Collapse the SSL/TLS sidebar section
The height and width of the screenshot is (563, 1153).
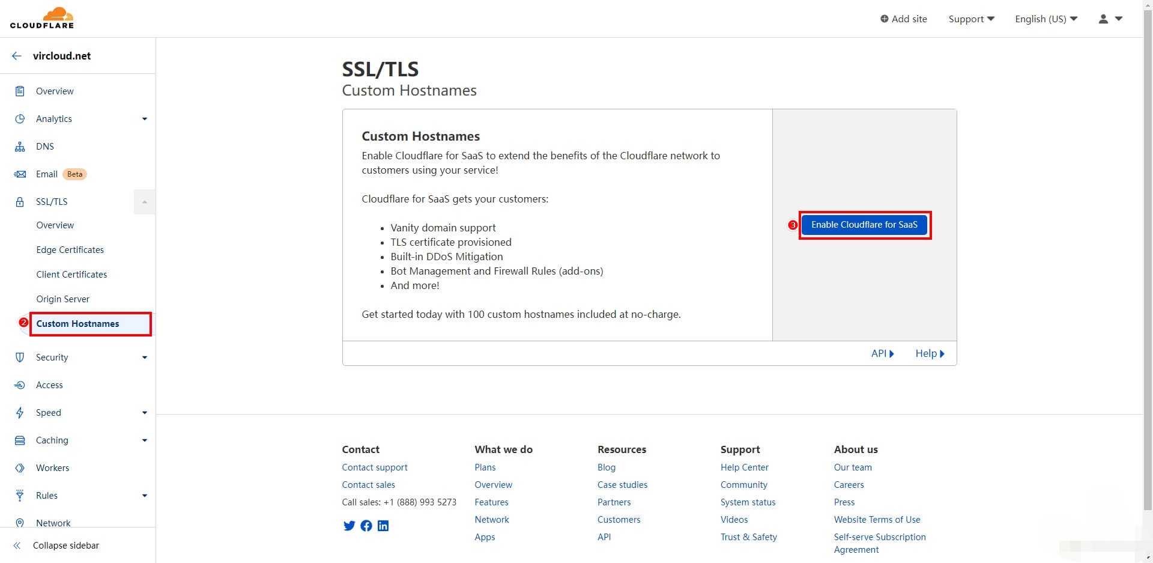pyautogui.click(x=144, y=202)
